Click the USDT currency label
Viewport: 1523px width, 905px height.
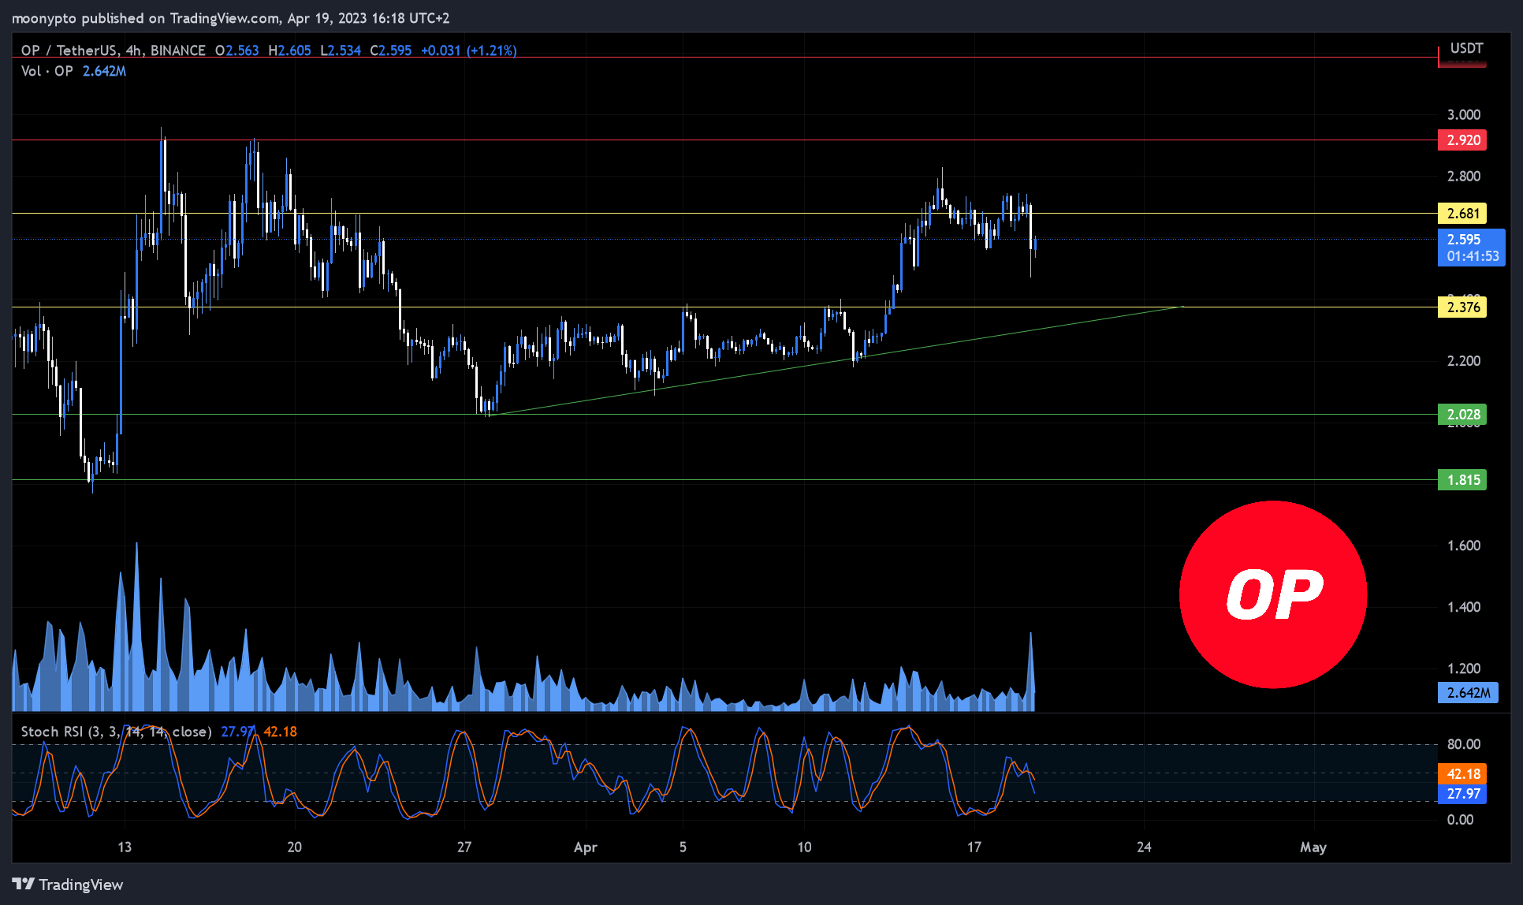1466,48
